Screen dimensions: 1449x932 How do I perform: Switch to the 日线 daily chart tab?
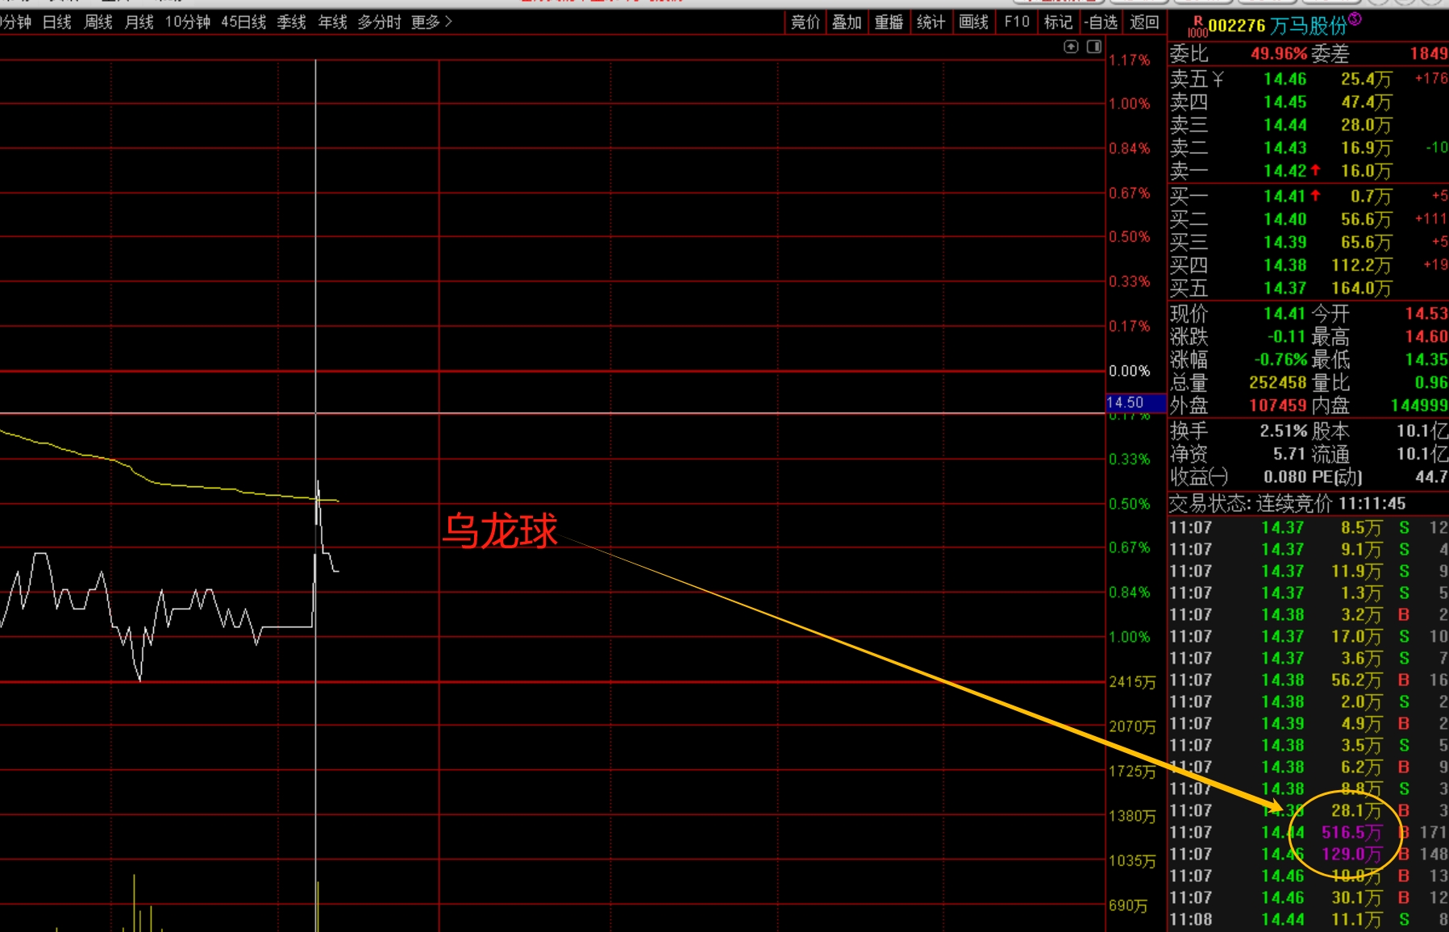pyautogui.click(x=57, y=23)
